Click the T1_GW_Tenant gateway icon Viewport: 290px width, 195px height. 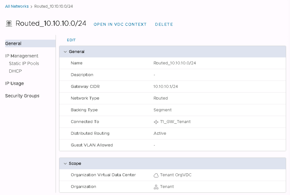pos(156,122)
